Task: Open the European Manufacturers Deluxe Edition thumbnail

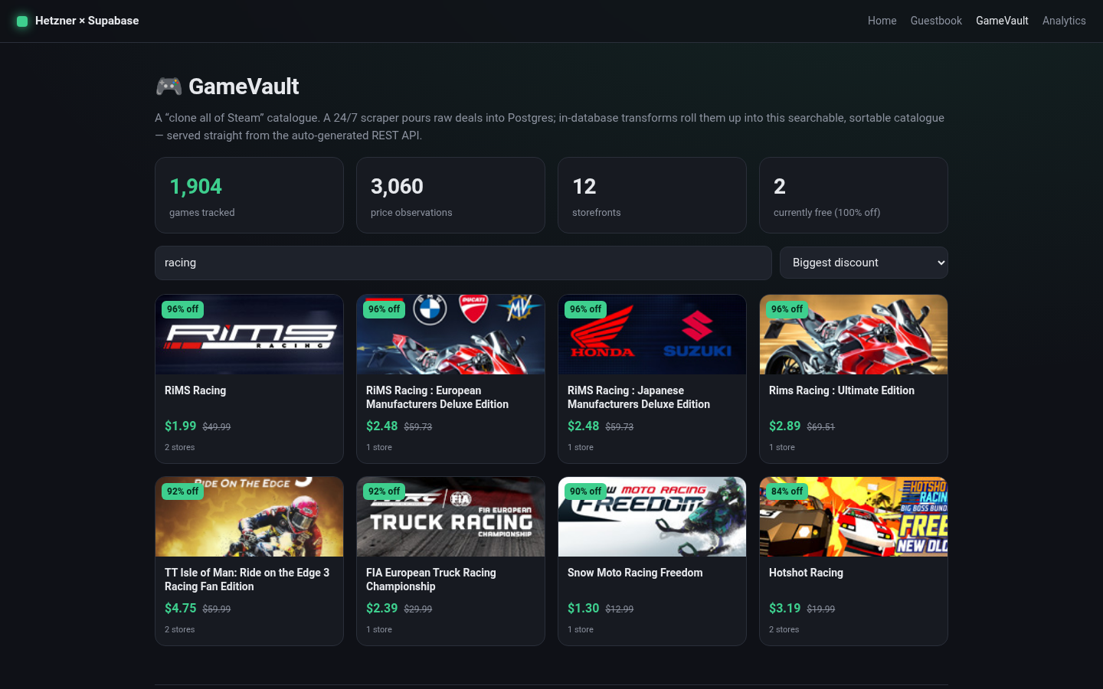Action: click(x=450, y=335)
